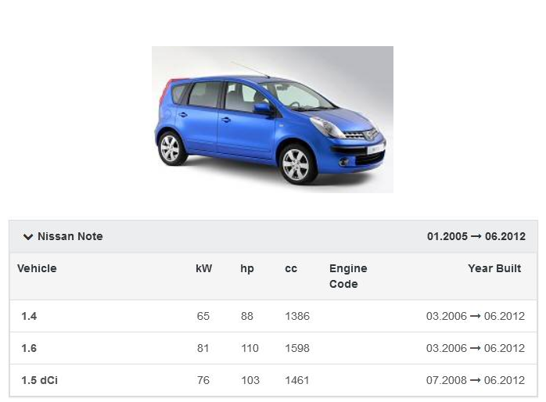The image size is (546, 402).
Task: Click the Engine Code column header
Action: (348, 276)
